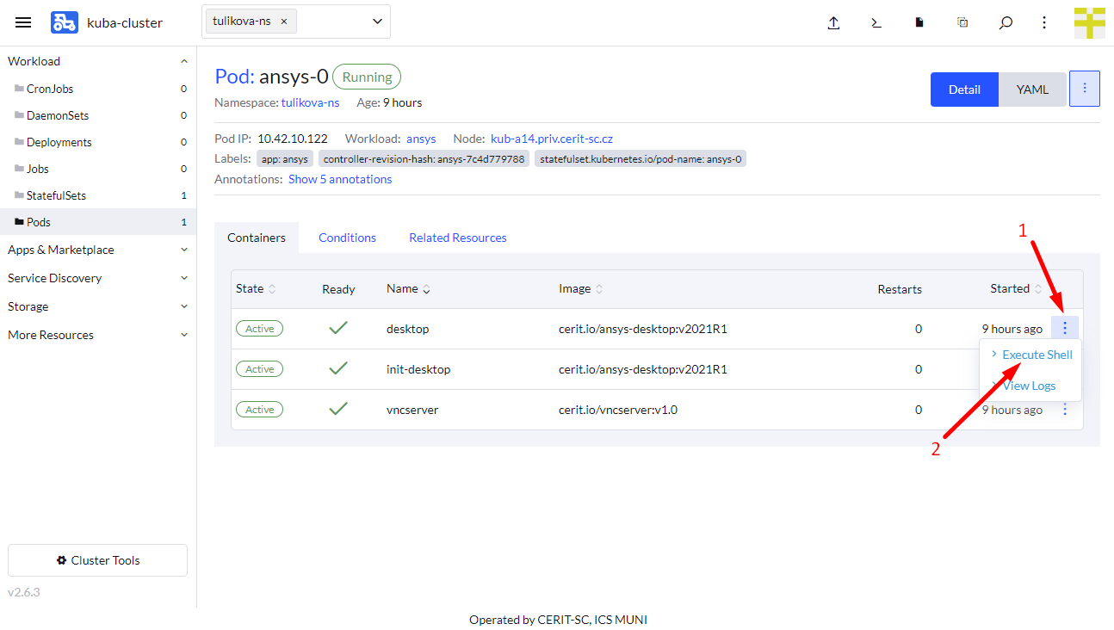1114x630 pixels.
Task: Click the import YAML upload icon
Action: [x=833, y=23]
